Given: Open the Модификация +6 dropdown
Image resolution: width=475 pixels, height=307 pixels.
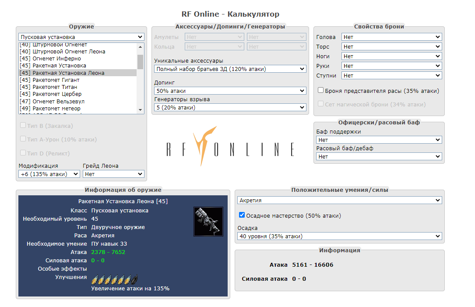Looking at the screenshot, I should [x=49, y=174].
